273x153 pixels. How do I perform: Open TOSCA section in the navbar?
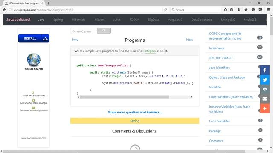pyautogui.click(x=134, y=20)
